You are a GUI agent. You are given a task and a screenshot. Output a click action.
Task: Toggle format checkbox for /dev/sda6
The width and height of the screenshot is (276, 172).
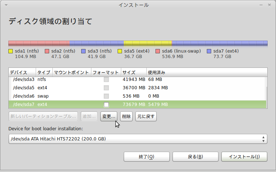click(x=106, y=96)
